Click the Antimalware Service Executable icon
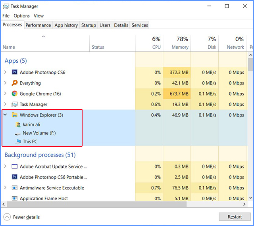254x226 pixels. click(15, 188)
